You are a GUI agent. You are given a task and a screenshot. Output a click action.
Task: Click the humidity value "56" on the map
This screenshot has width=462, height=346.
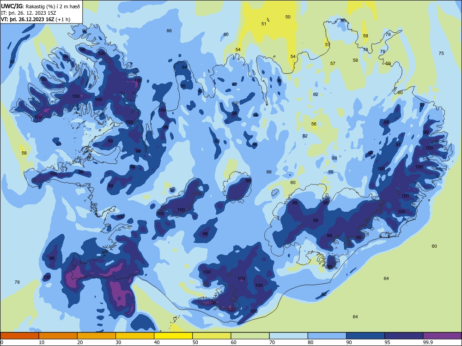[314, 124]
